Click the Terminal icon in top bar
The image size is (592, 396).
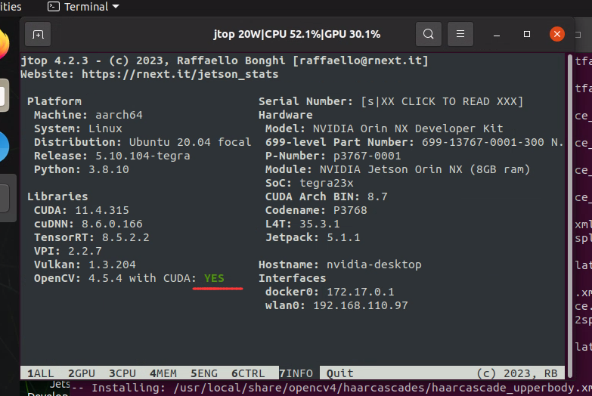point(53,6)
